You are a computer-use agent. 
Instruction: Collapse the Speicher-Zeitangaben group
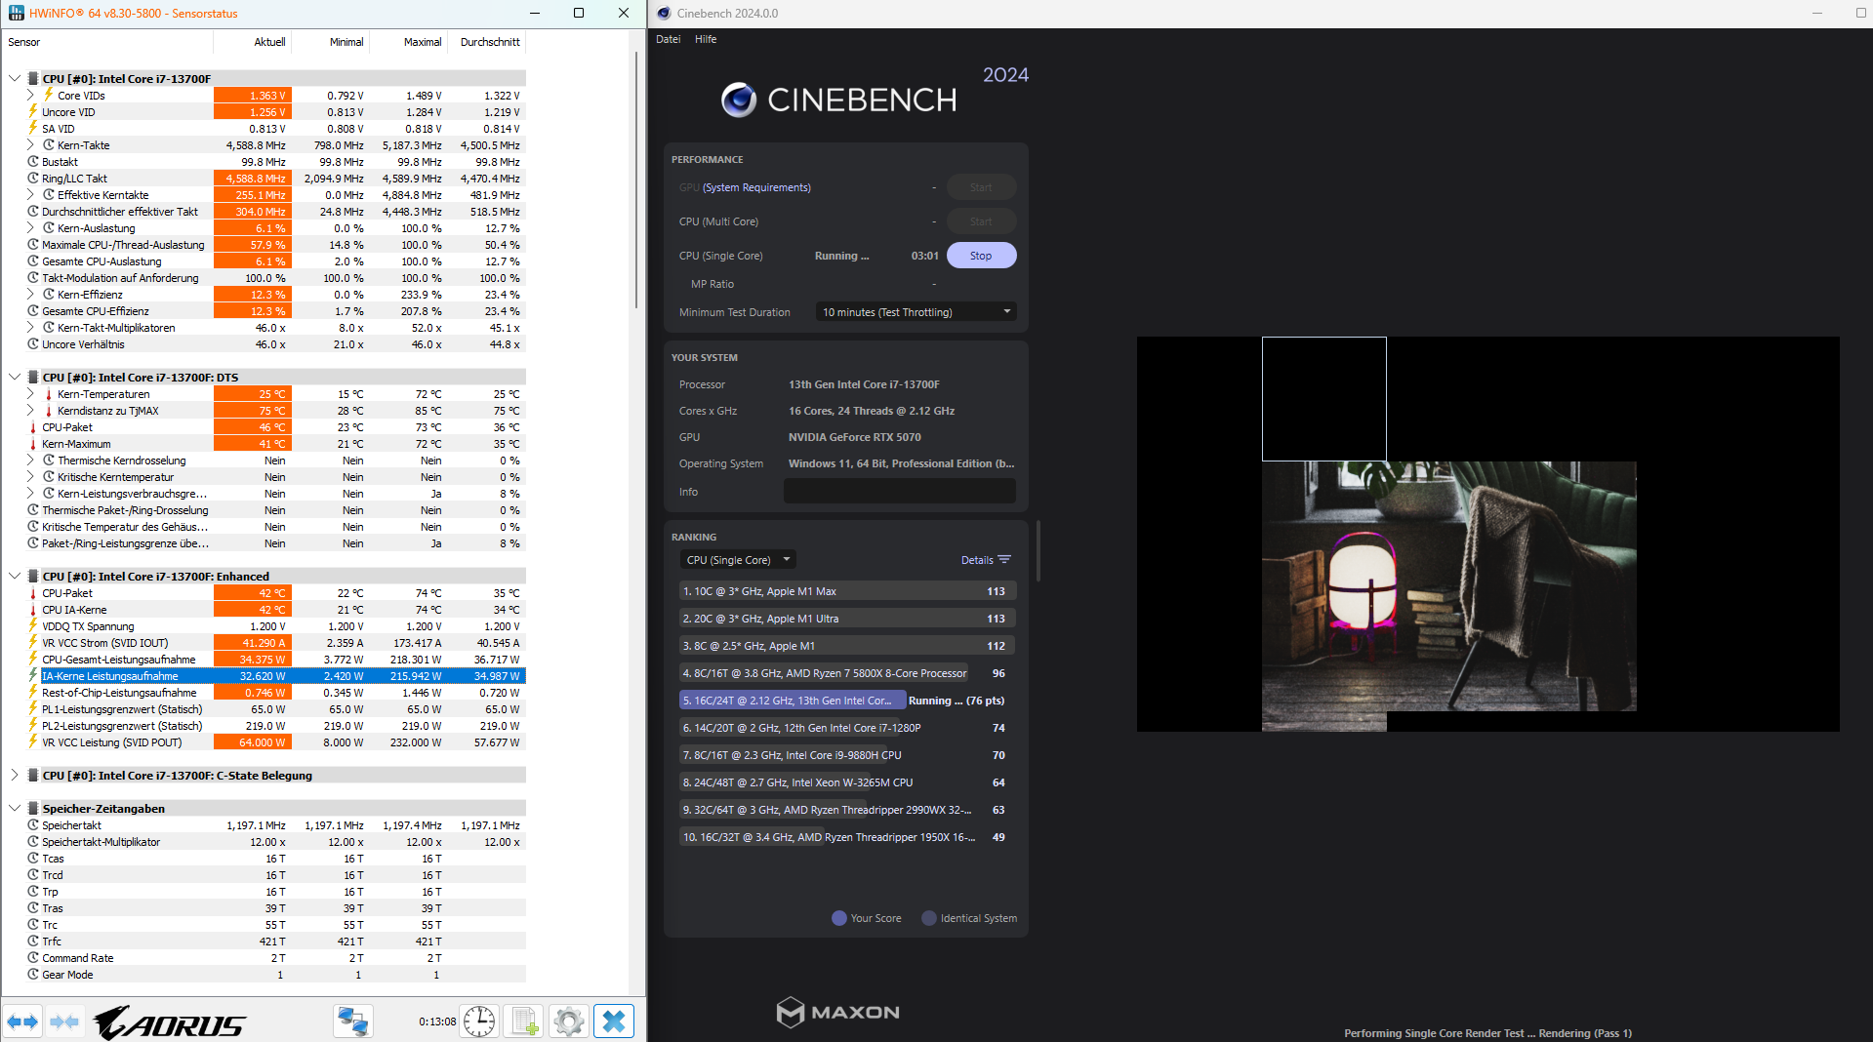15,809
